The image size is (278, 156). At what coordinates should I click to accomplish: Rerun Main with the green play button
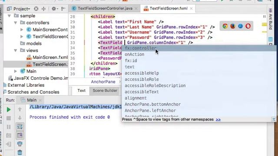point(9,110)
